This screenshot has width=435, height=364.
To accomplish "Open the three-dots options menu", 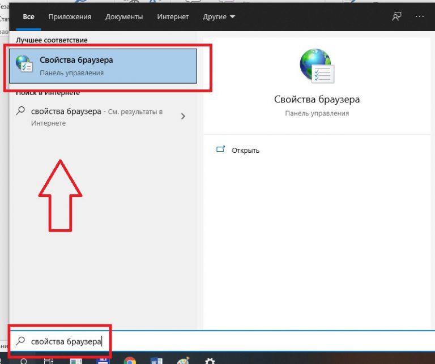I will [x=419, y=17].
